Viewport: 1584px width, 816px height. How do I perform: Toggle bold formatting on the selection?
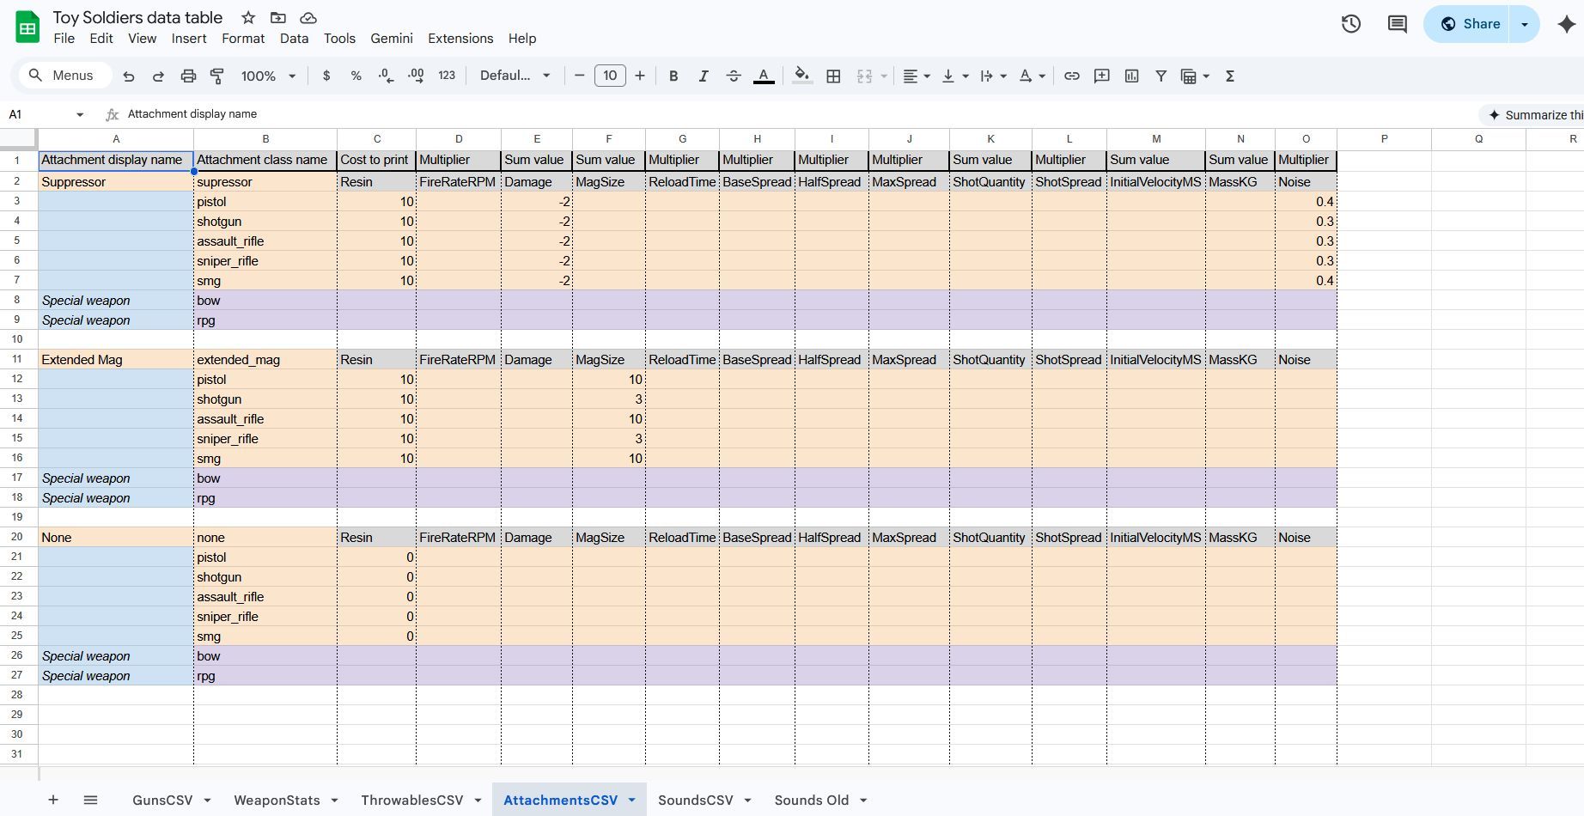point(673,76)
